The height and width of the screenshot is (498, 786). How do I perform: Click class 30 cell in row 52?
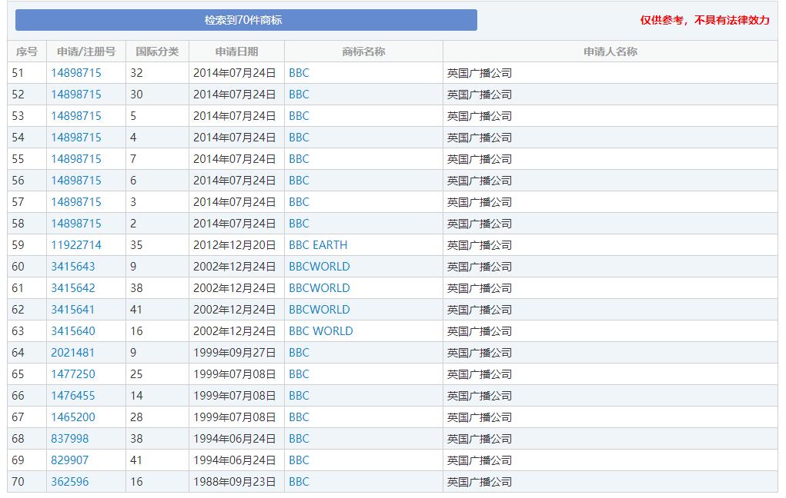tap(157, 94)
